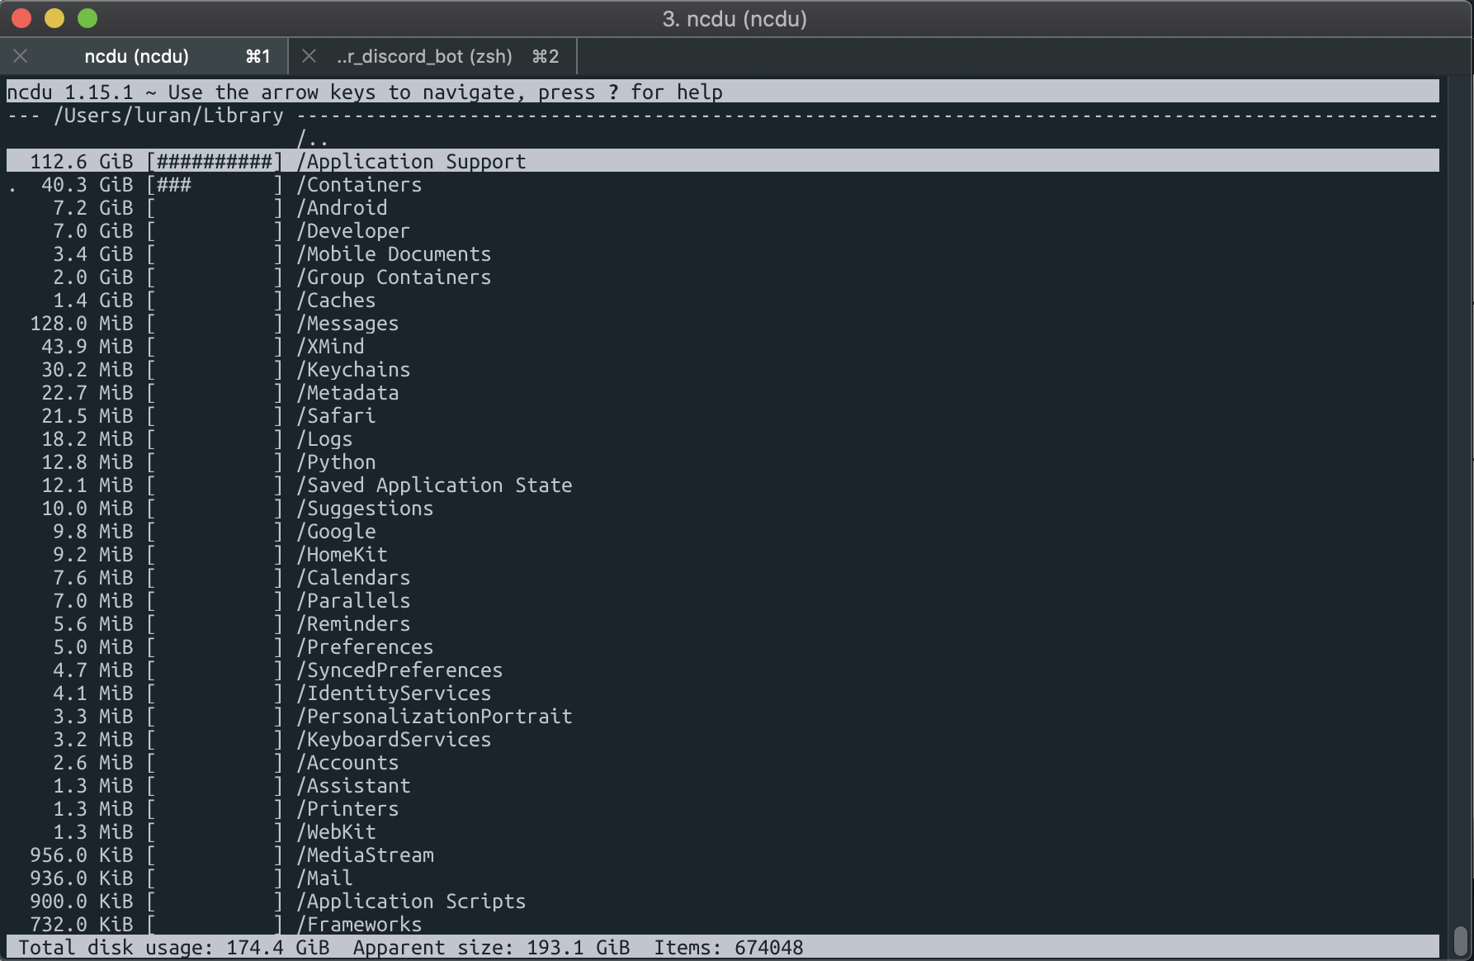Select the /Application Scripts row
Viewport: 1474px width, 961px height.
pyautogui.click(x=722, y=902)
